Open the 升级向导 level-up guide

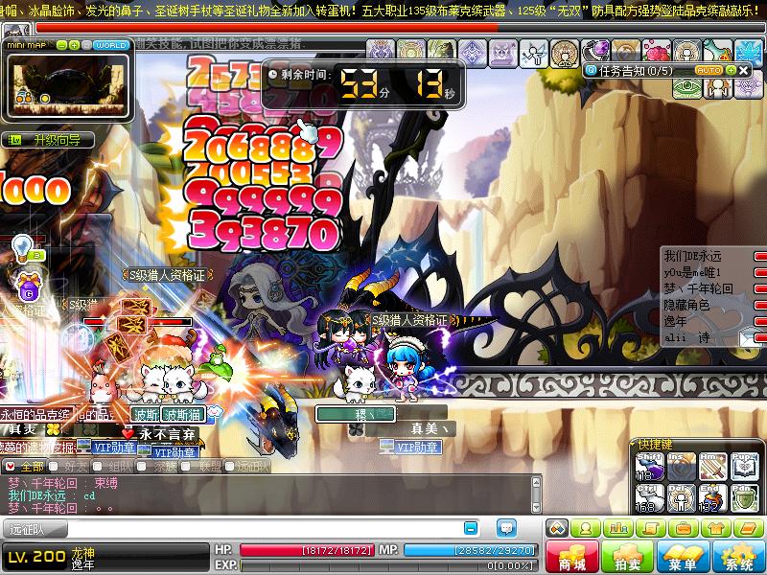pyautogui.click(x=48, y=141)
